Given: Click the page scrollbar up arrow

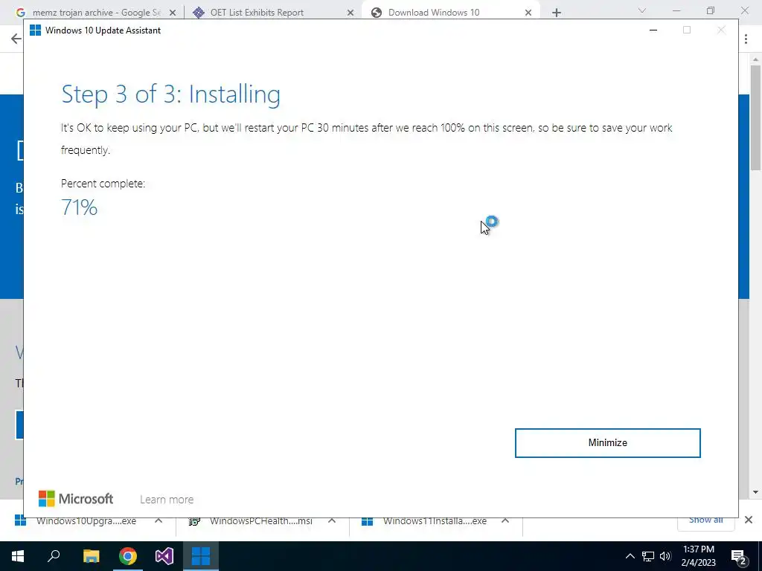Looking at the screenshot, I should 755,59.
